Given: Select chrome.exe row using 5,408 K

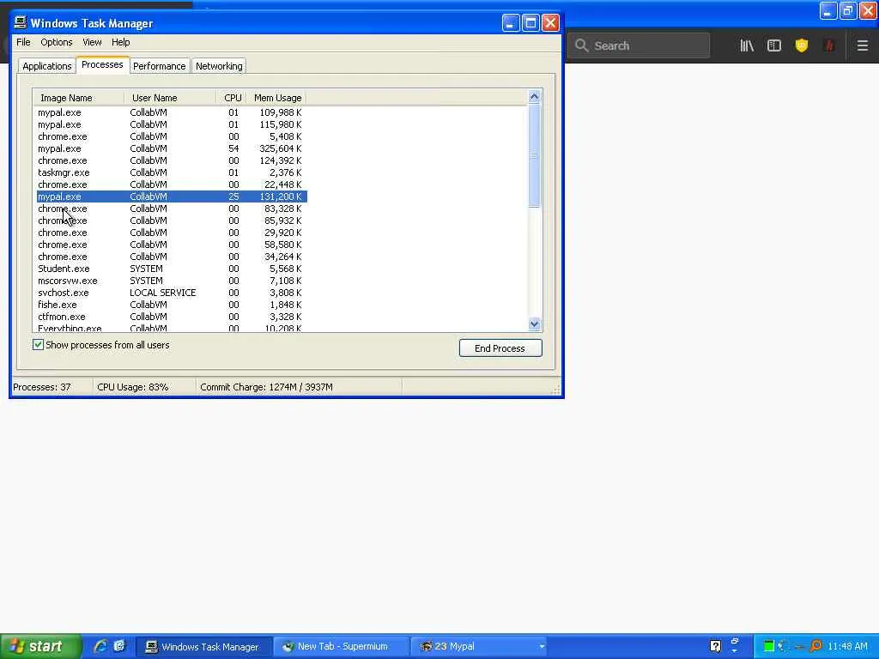Looking at the screenshot, I should [x=170, y=136].
